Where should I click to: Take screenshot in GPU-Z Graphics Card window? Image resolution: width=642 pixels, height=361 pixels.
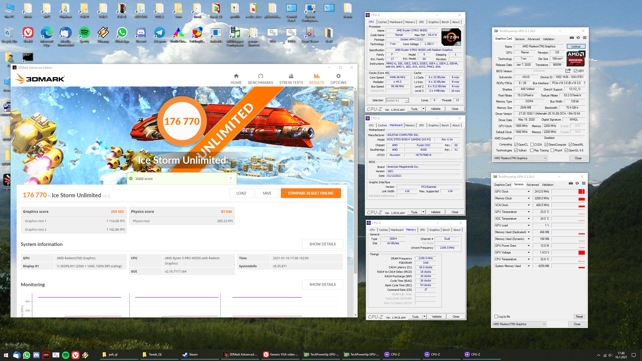coord(572,38)
